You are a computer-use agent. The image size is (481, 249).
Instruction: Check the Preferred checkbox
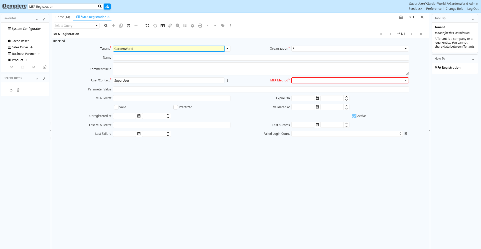point(176,107)
